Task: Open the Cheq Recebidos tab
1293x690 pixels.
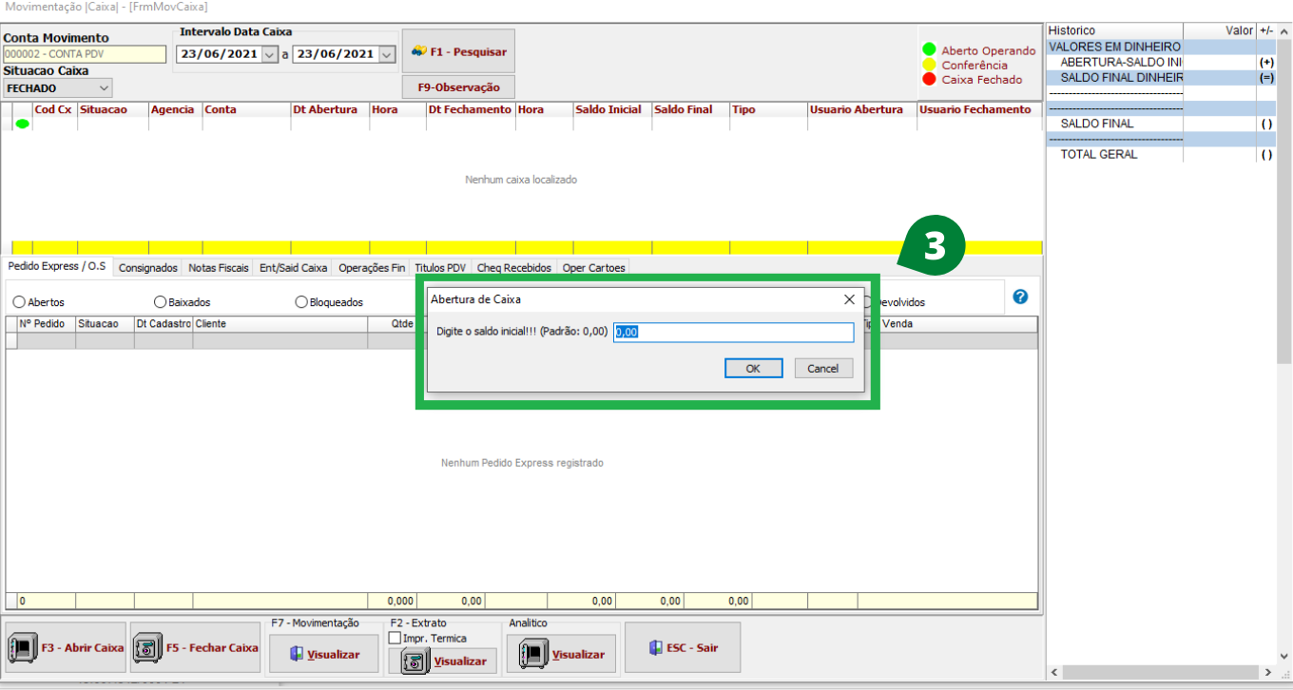Action: pyautogui.click(x=514, y=268)
